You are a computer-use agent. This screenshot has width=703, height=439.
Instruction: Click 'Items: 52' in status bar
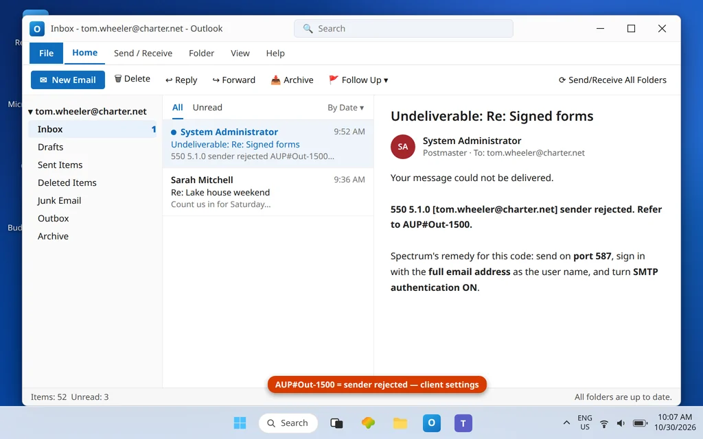[x=49, y=397]
